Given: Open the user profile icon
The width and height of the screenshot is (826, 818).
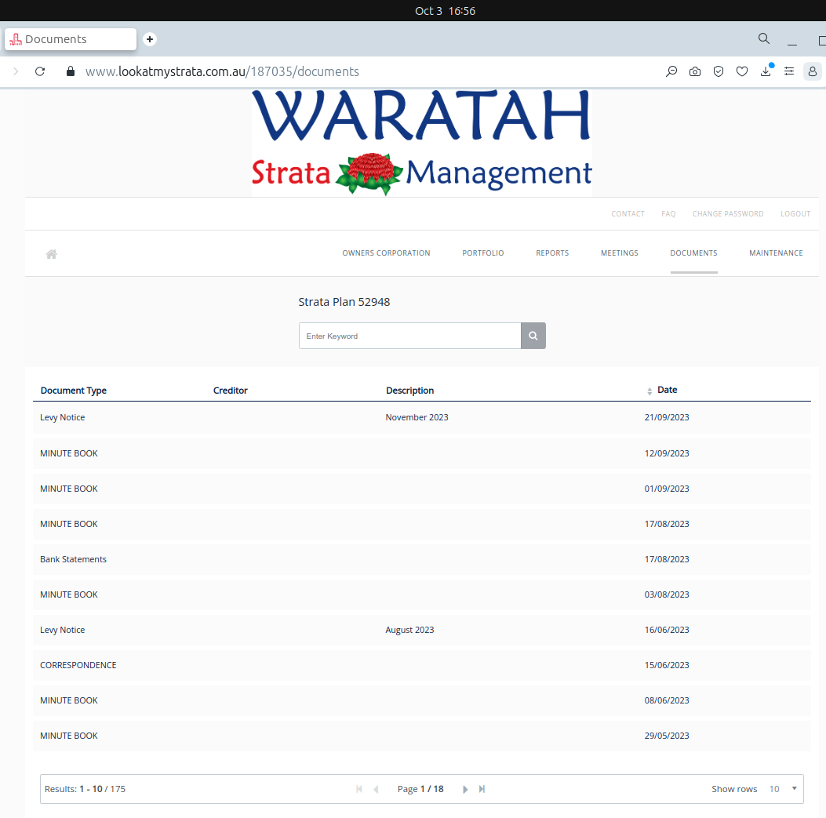Looking at the screenshot, I should pyautogui.click(x=813, y=71).
